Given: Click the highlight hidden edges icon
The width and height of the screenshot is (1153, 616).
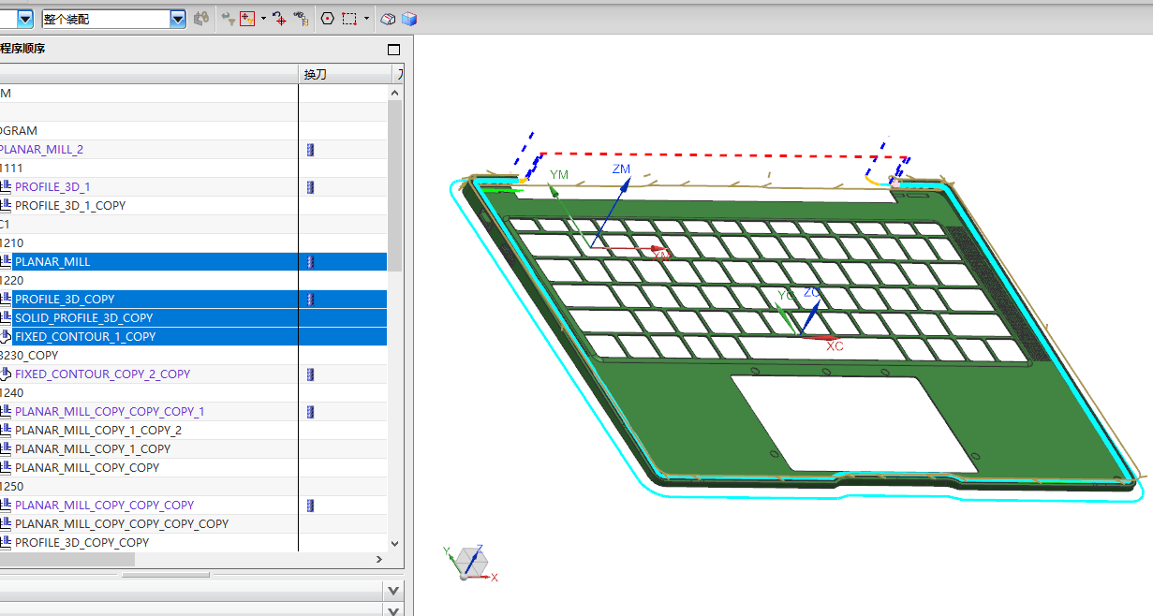Looking at the screenshot, I should [389, 18].
